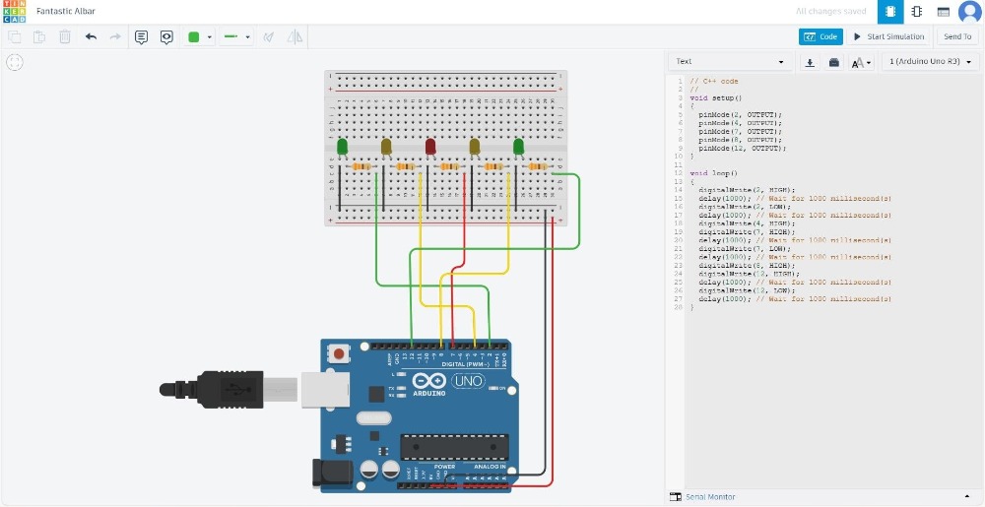Click the Code button
This screenshot has width=985, height=507.
(x=821, y=37)
